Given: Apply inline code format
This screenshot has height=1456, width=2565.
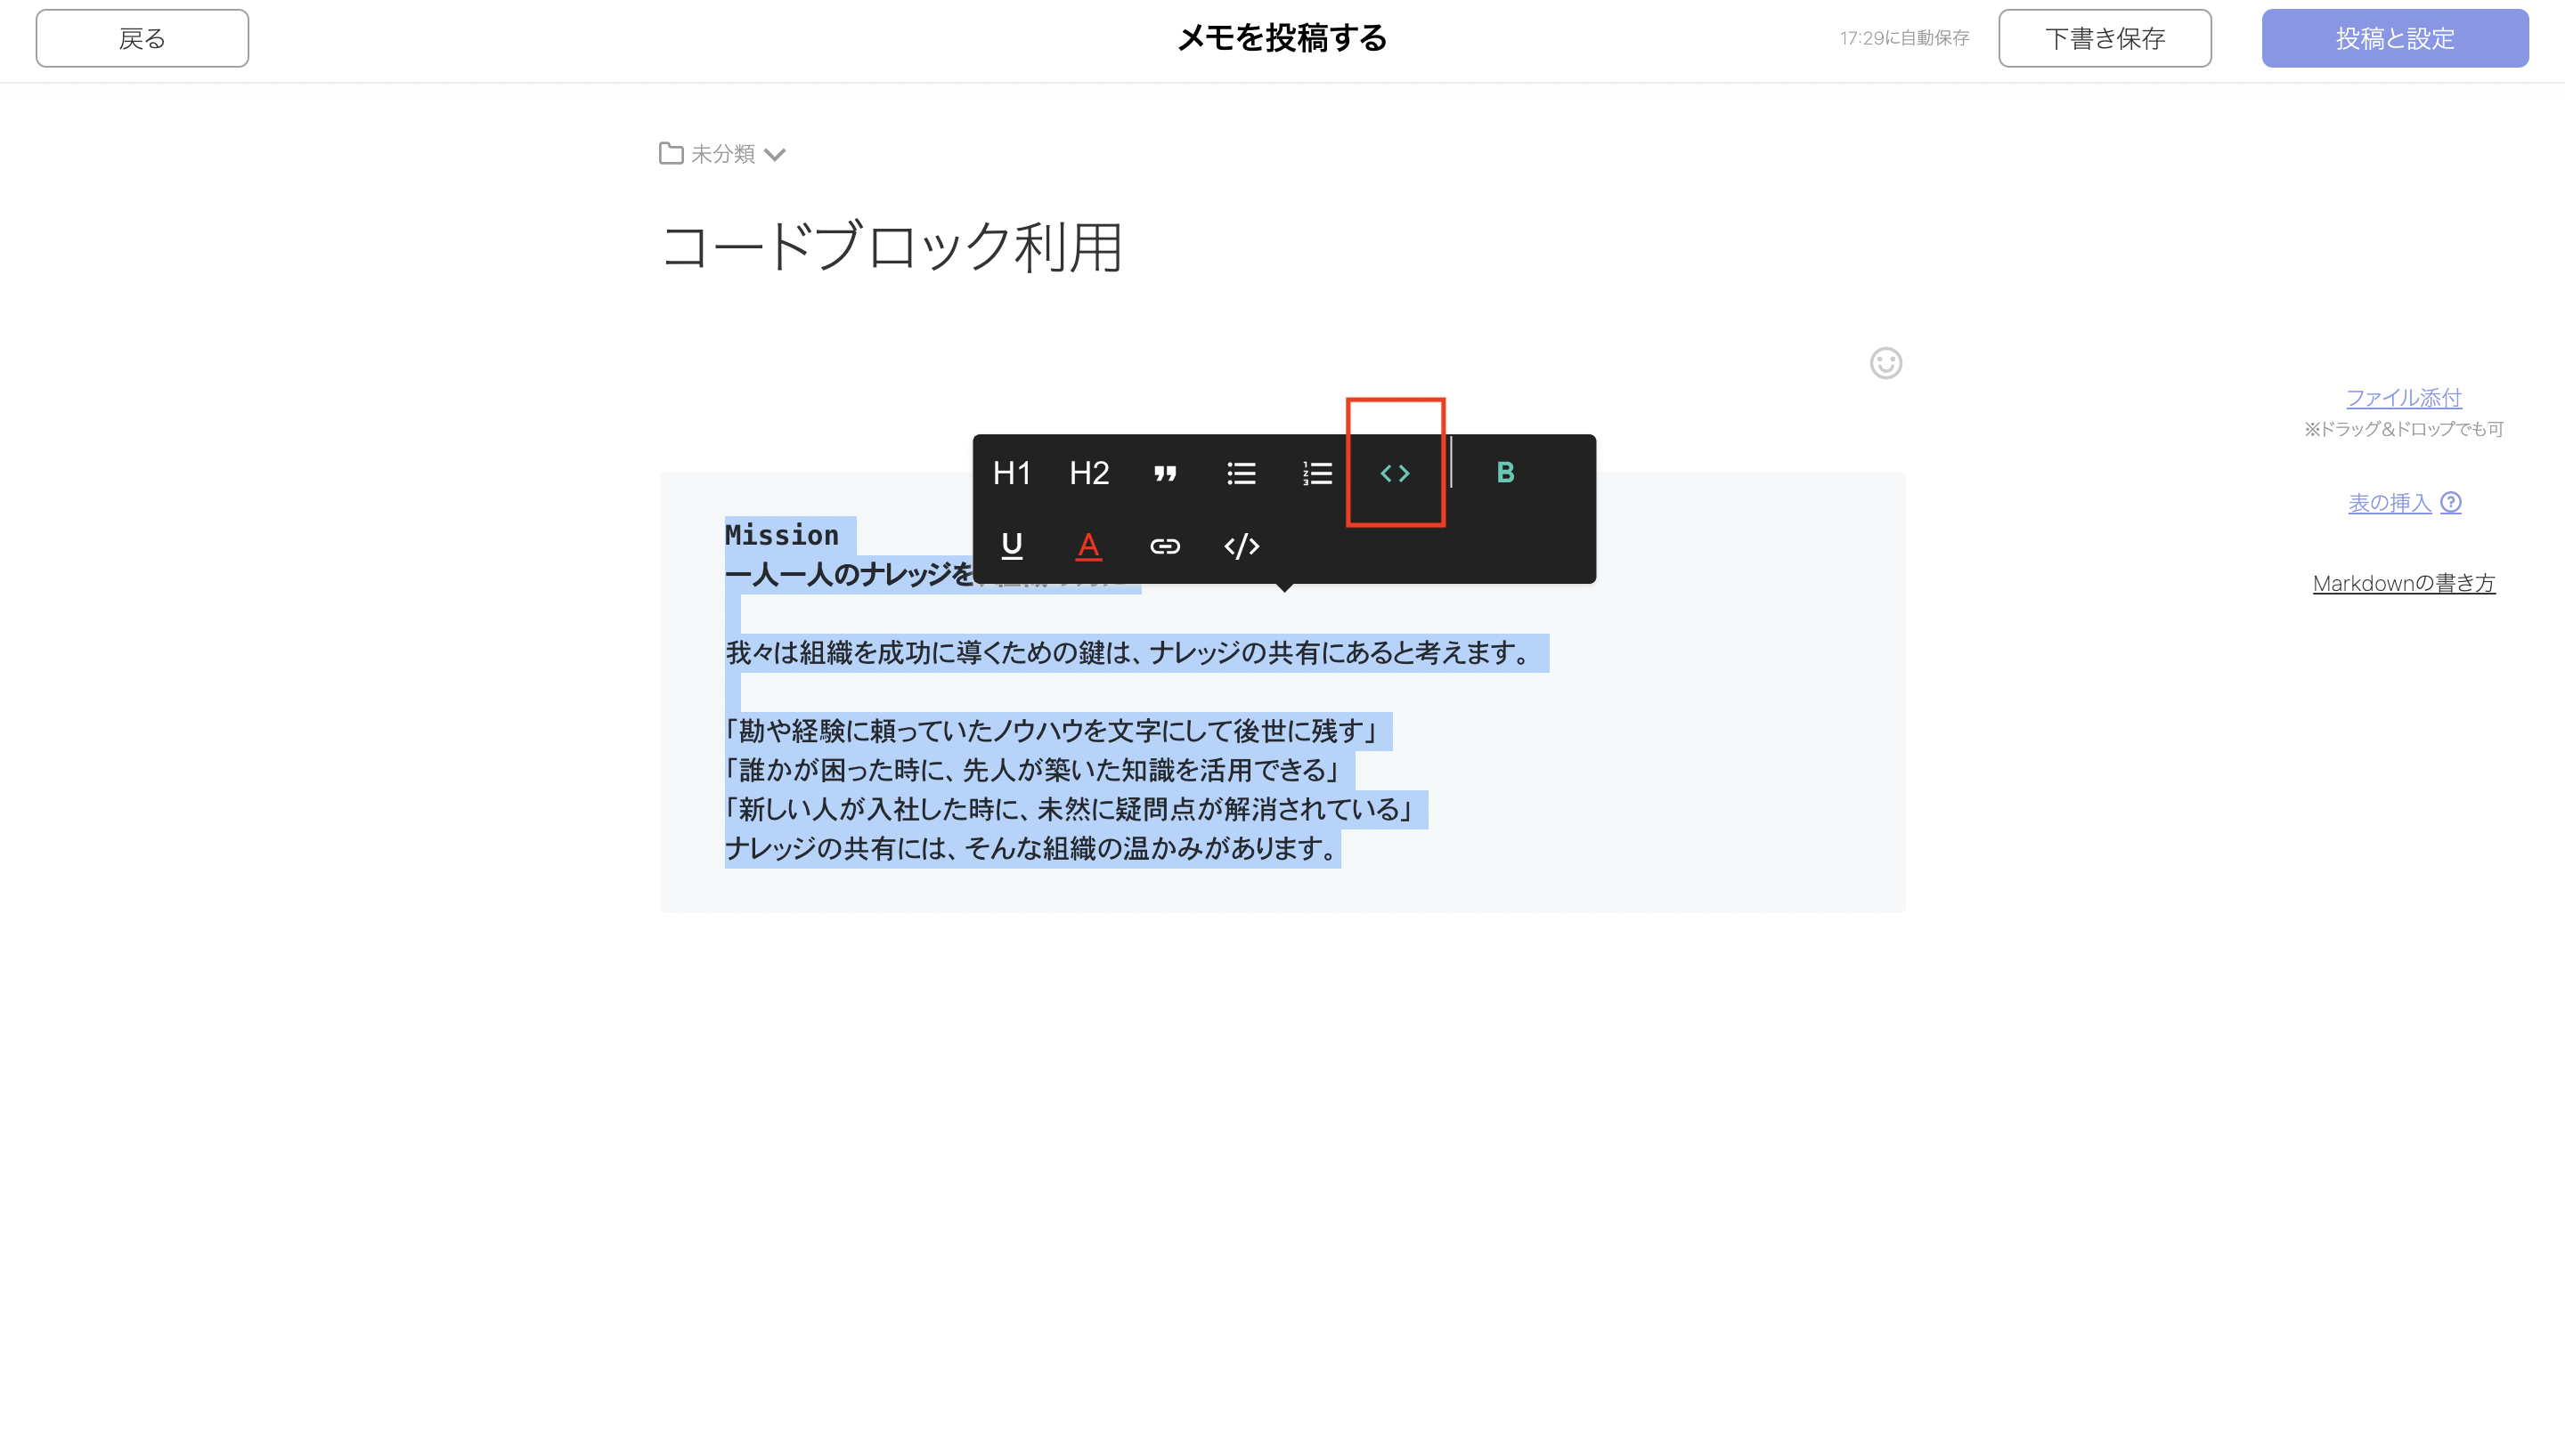Looking at the screenshot, I should point(1242,546).
